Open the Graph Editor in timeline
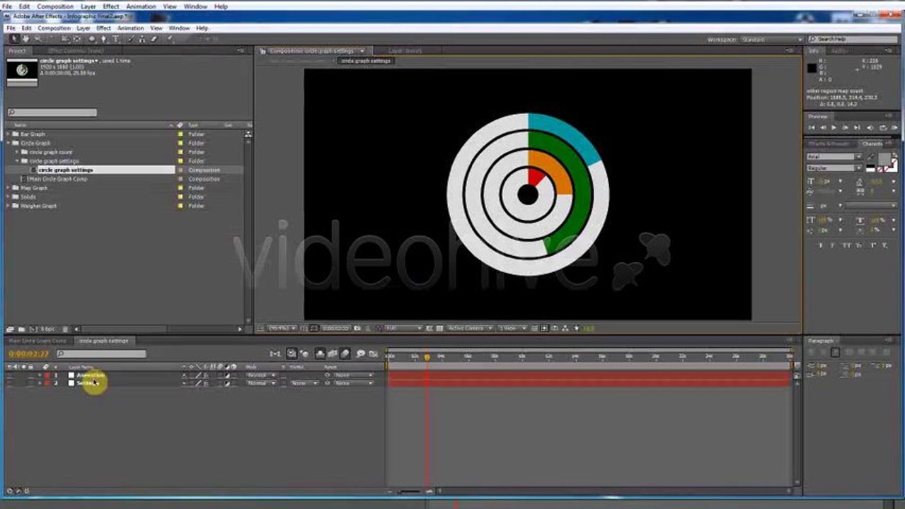Viewport: 905px width, 509px height. coord(374,353)
